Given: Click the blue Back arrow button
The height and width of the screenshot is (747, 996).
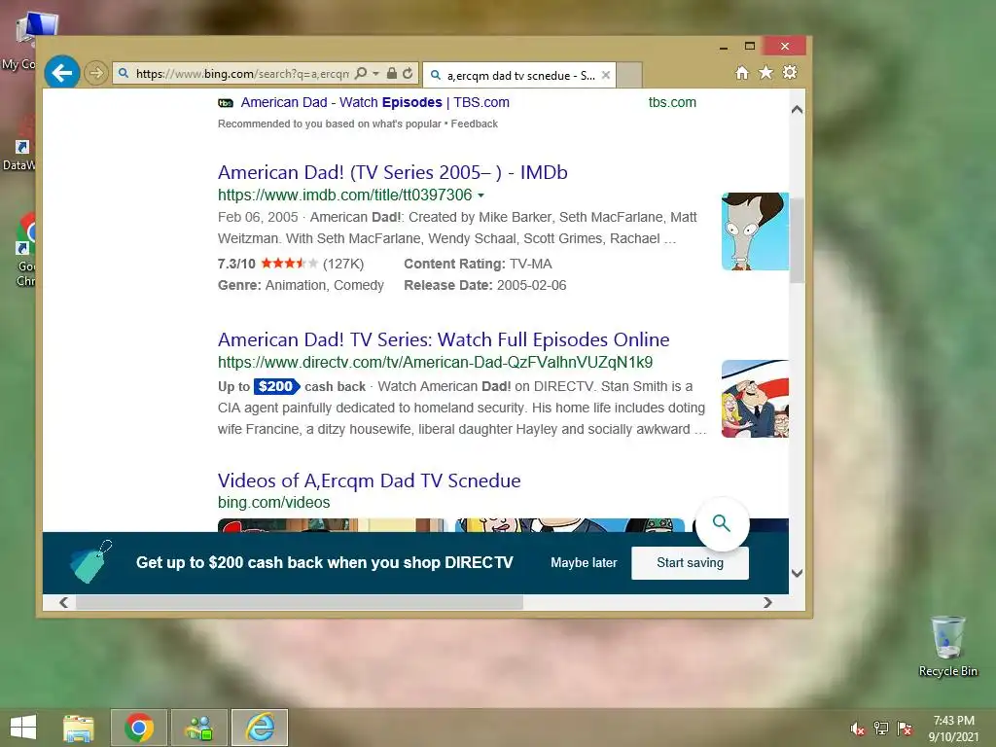Looking at the screenshot, I should (61, 73).
